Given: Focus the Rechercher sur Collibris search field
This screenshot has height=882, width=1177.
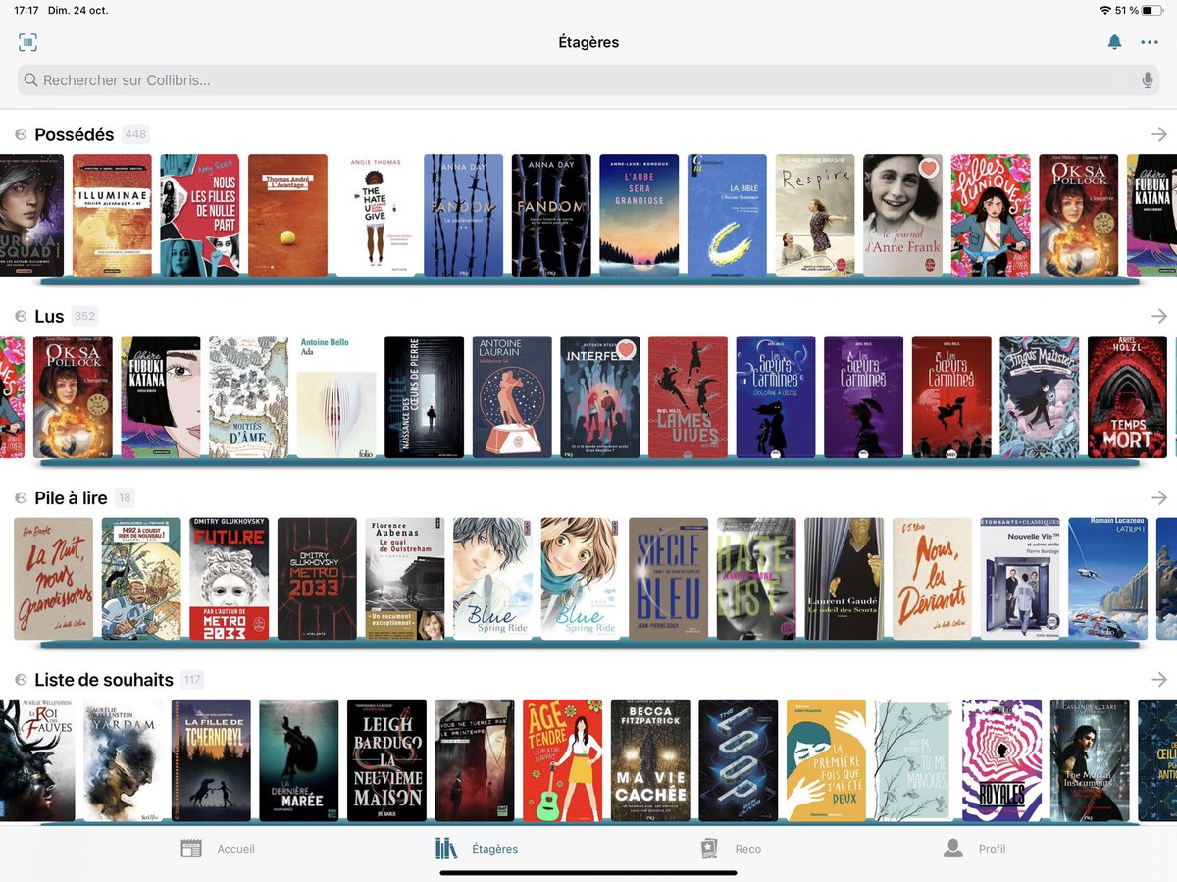Looking at the screenshot, I should click(588, 80).
